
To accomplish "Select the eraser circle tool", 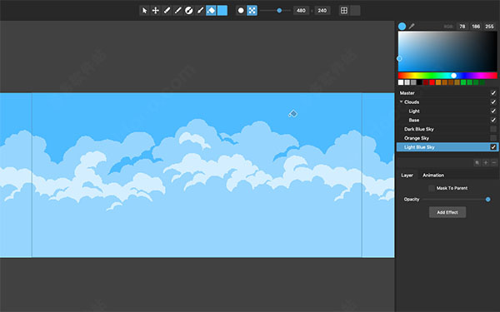I will click(189, 11).
